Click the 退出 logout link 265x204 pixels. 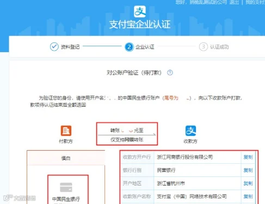pyautogui.click(x=234, y=2)
